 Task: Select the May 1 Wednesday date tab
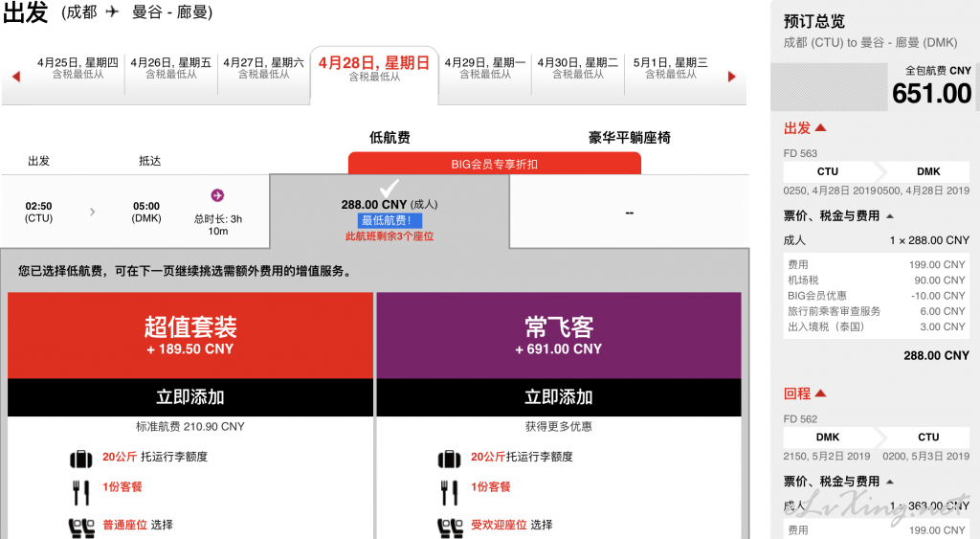[671, 68]
